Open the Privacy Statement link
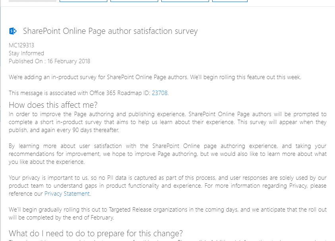The height and width of the screenshot is (241, 335). click(x=66, y=194)
